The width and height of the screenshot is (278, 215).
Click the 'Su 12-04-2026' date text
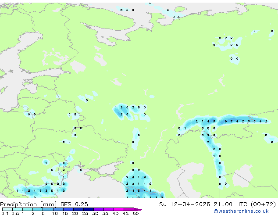pyautogui.click(x=185, y=204)
